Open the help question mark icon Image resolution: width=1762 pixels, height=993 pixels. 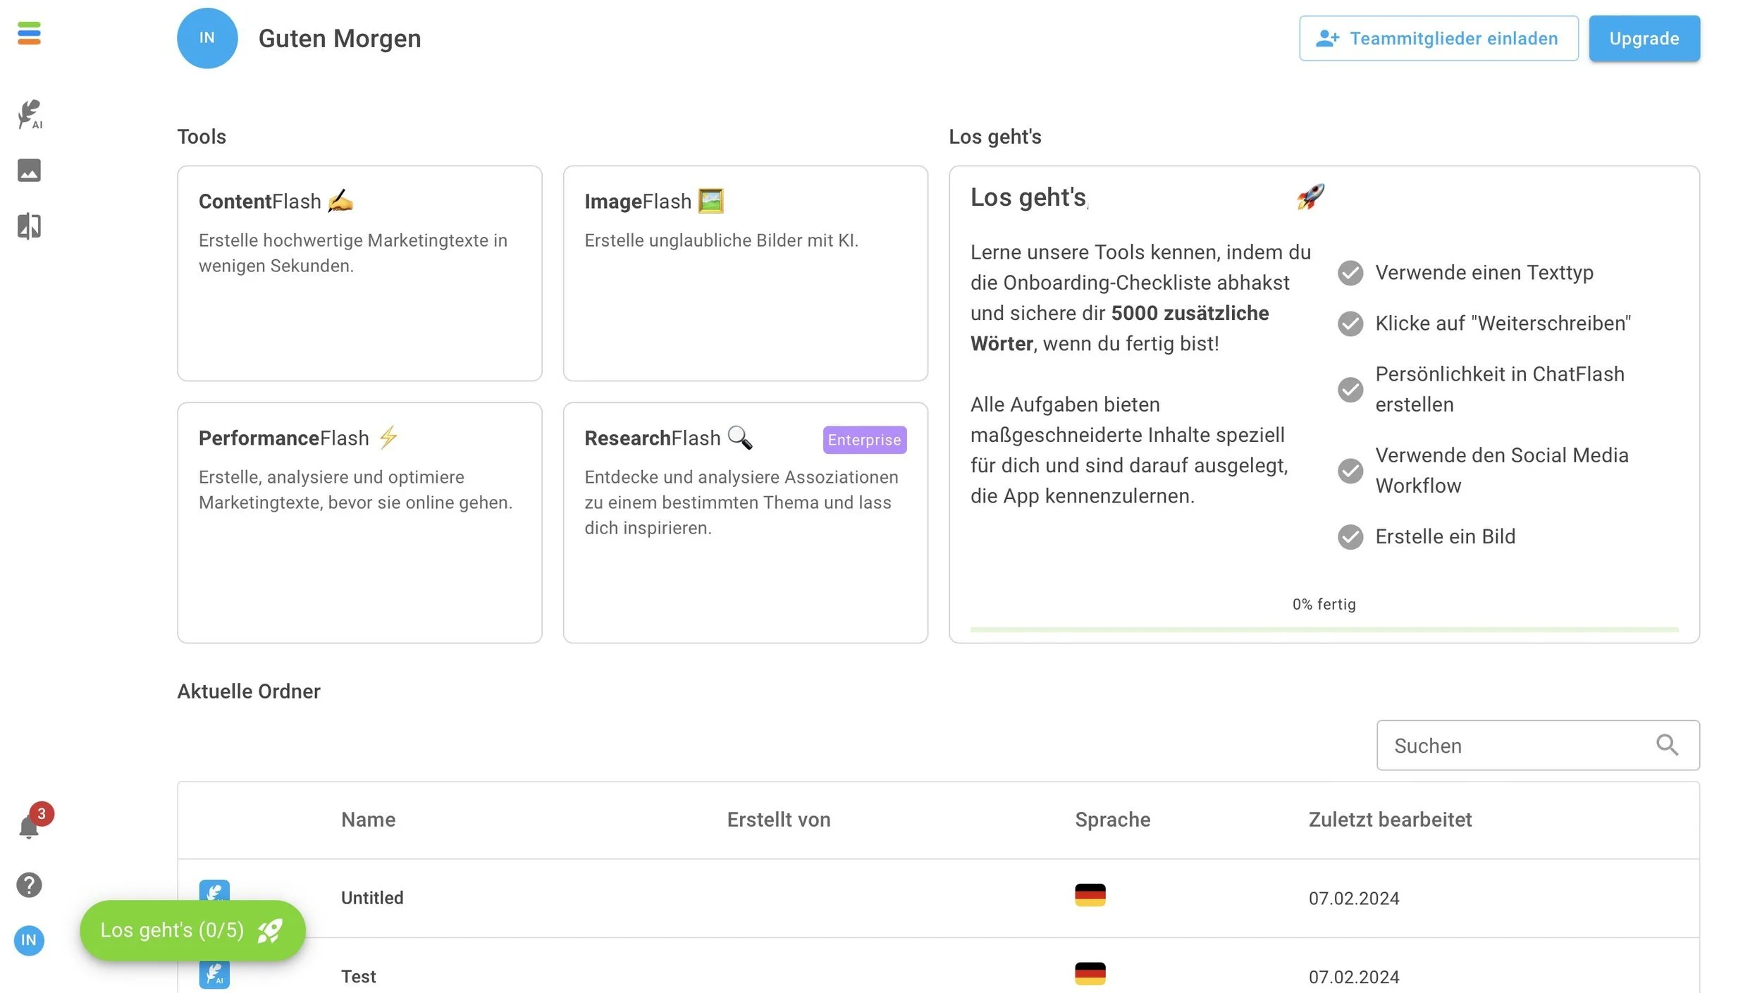pos(29,884)
